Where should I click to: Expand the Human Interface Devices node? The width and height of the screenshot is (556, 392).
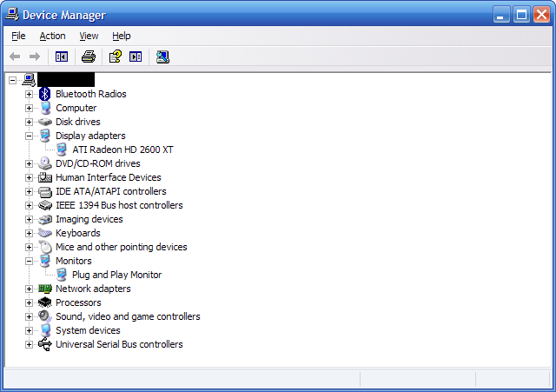[29, 177]
